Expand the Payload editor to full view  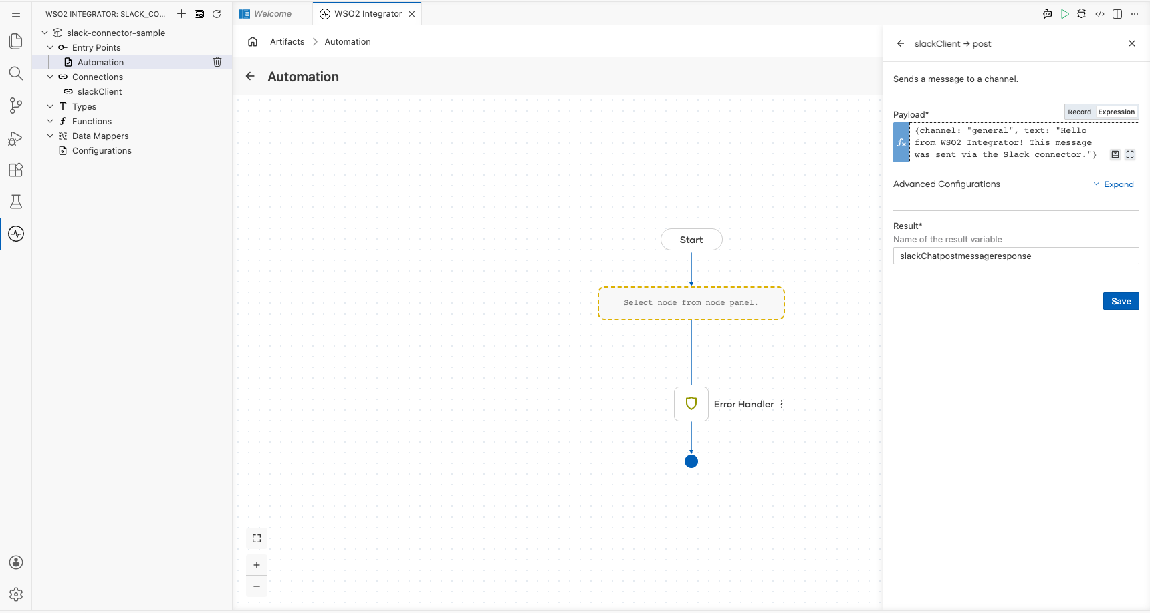[1130, 154]
